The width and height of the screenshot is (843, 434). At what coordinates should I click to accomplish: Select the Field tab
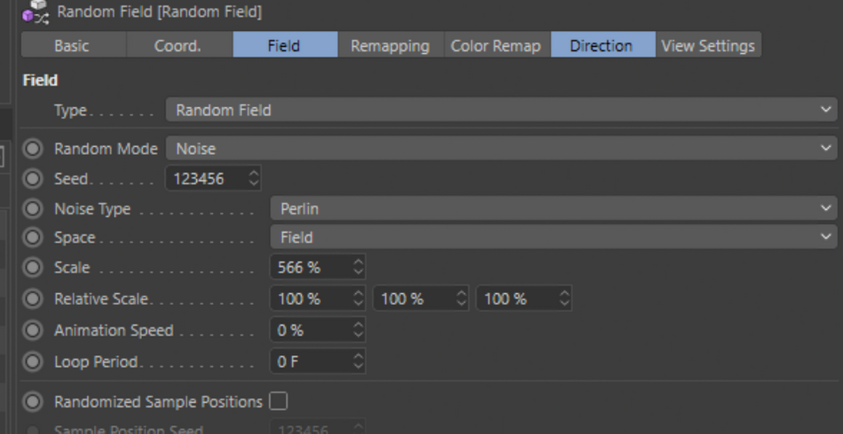click(285, 45)
